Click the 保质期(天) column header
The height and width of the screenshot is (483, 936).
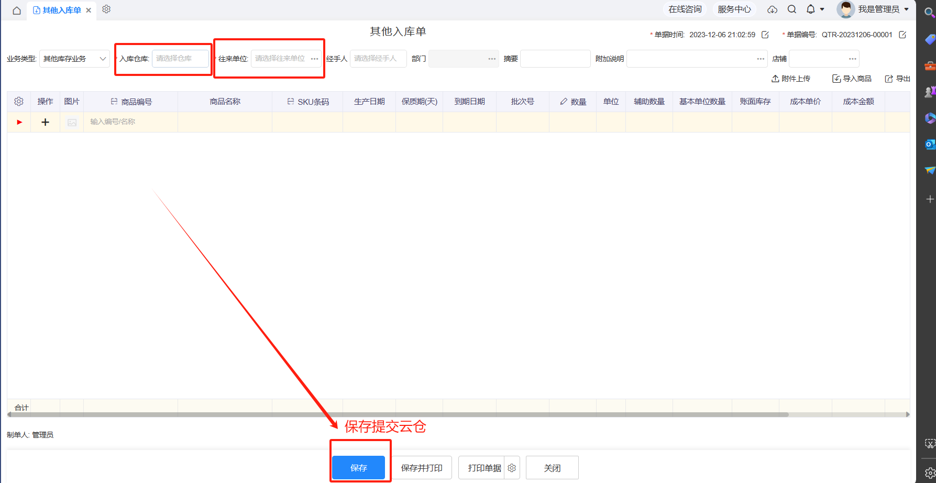420,102
